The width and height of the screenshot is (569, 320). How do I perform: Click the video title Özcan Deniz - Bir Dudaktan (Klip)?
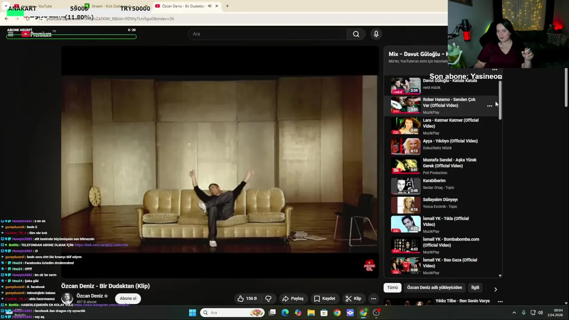pos(105,286)
